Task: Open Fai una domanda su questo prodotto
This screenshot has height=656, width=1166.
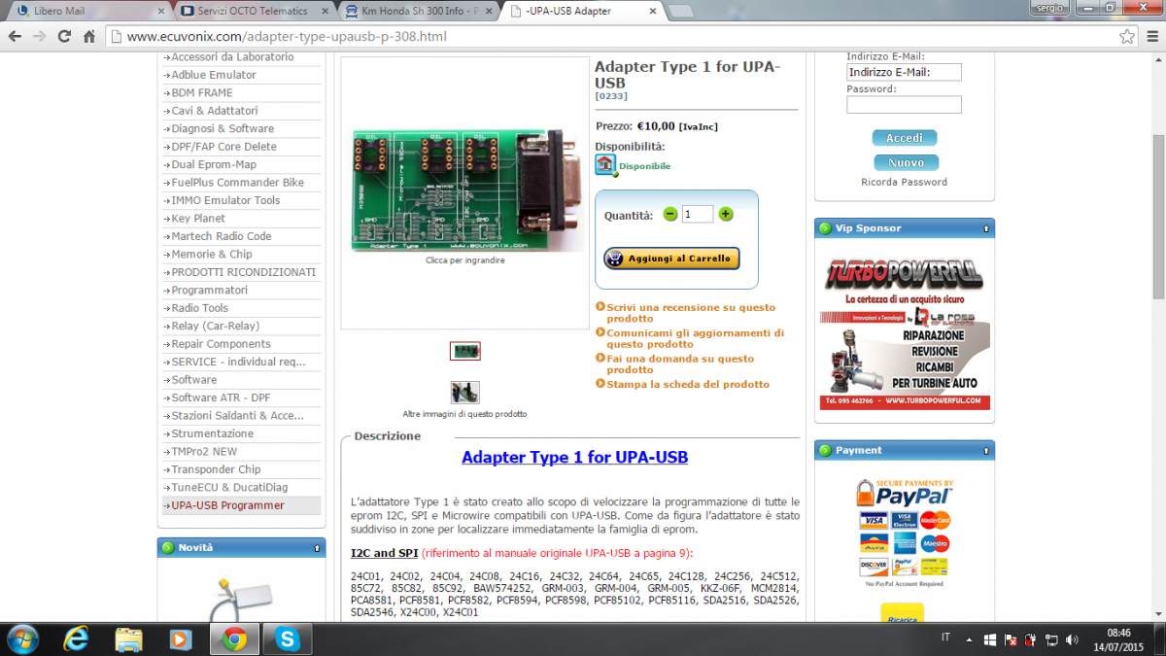Action: click(x=680, y=363)
